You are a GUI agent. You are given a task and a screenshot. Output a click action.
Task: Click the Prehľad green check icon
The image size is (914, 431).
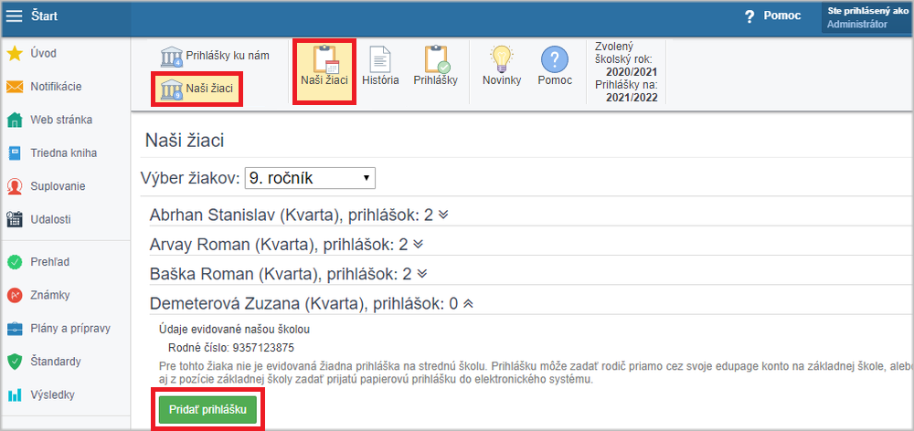coord(14,262)
